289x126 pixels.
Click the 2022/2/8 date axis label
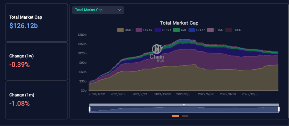coord(183,94)
